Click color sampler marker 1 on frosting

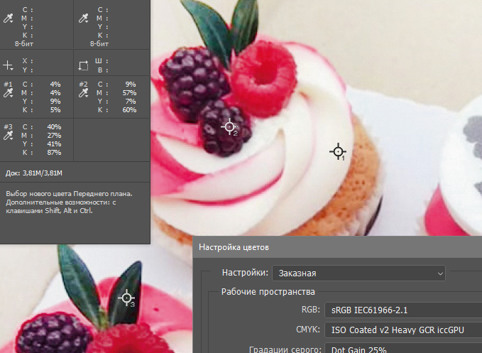[x=338, y=151]
